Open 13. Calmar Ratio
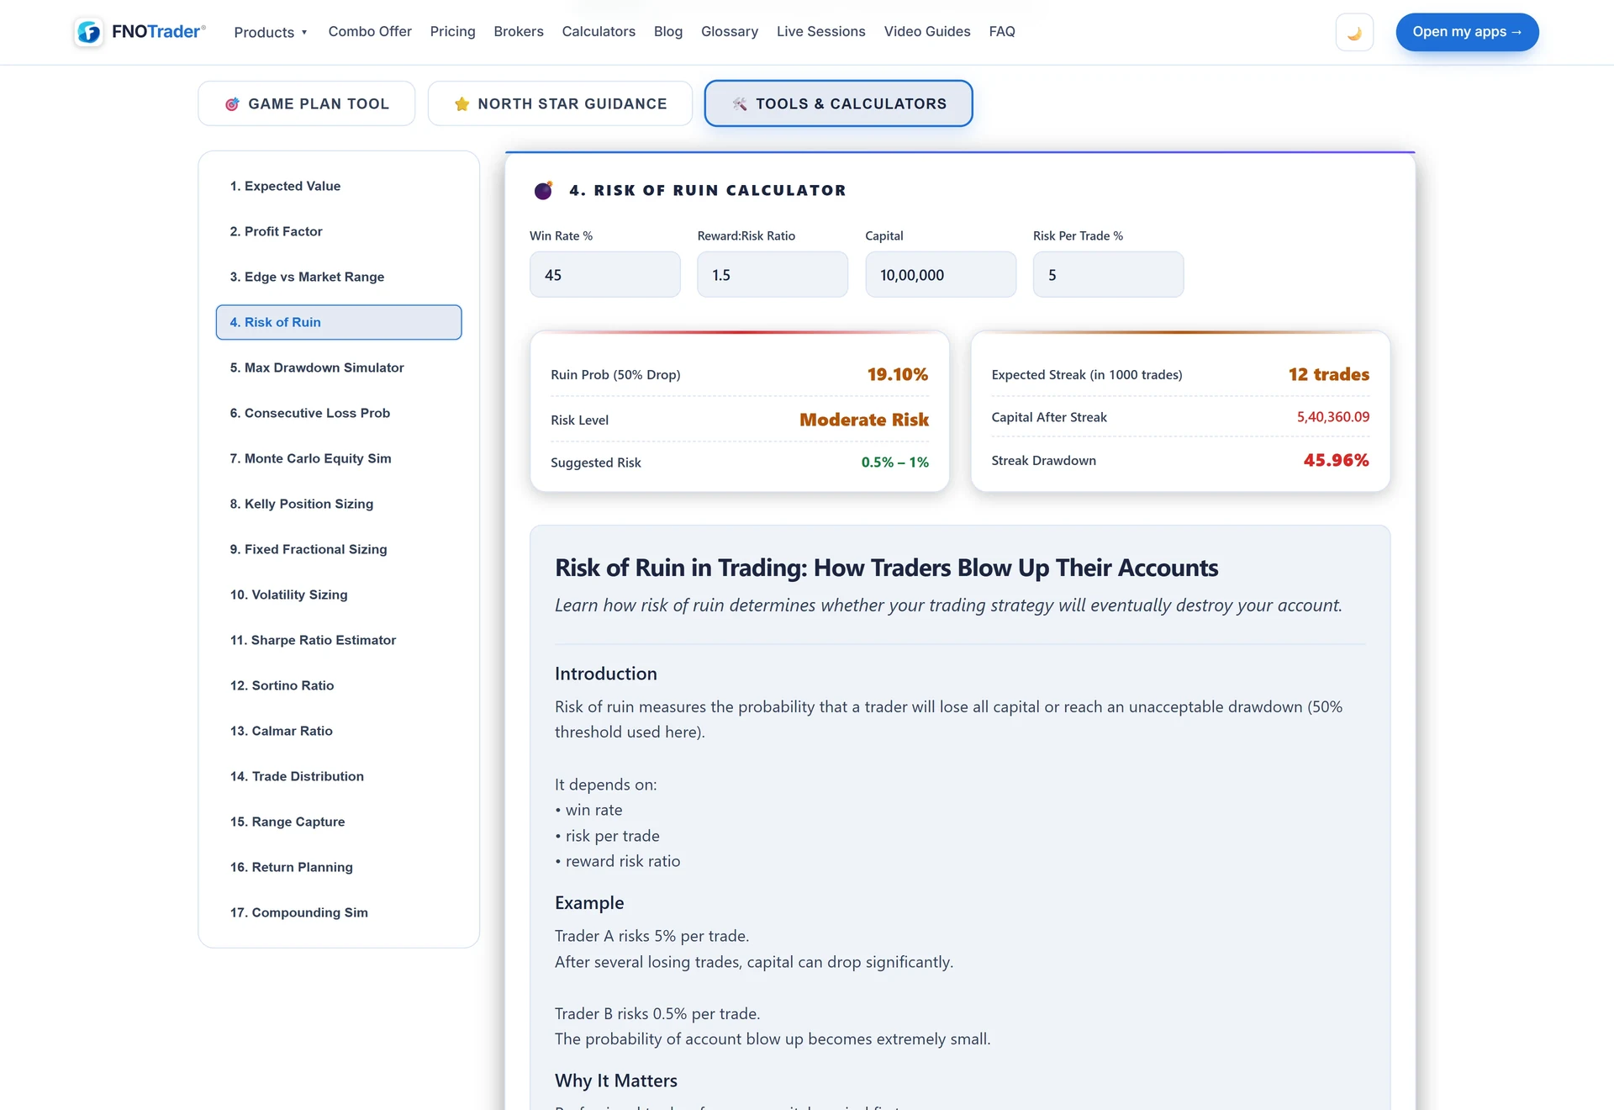The image size is (1614, 1110). coord(339,731)
